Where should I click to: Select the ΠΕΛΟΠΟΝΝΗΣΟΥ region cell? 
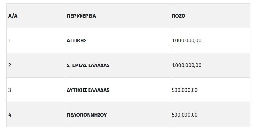(87, 115)
